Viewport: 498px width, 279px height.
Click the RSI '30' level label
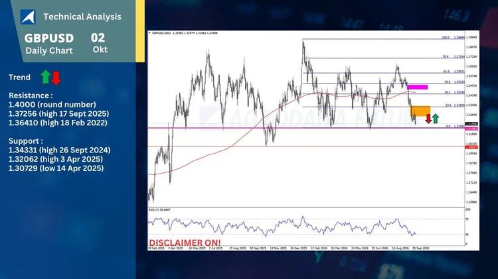click(x=467, y=235)
